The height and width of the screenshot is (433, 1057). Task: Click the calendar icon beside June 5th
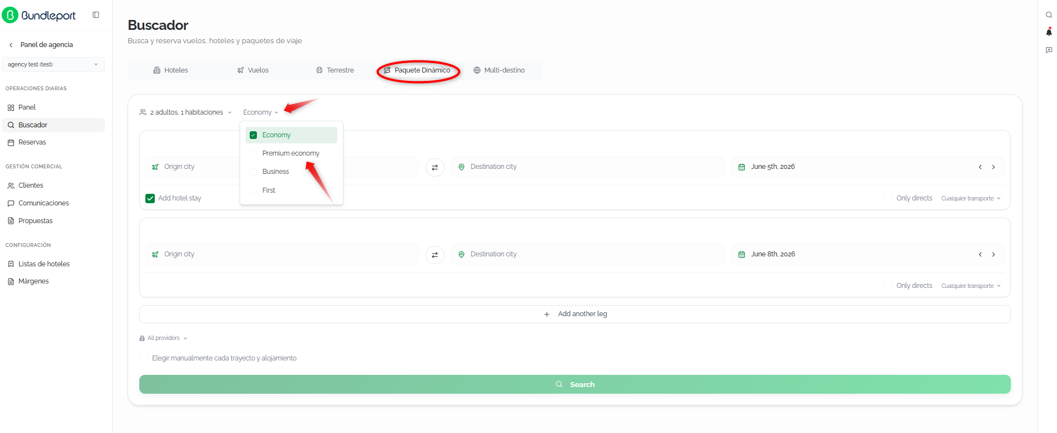[x=742, y=167]
